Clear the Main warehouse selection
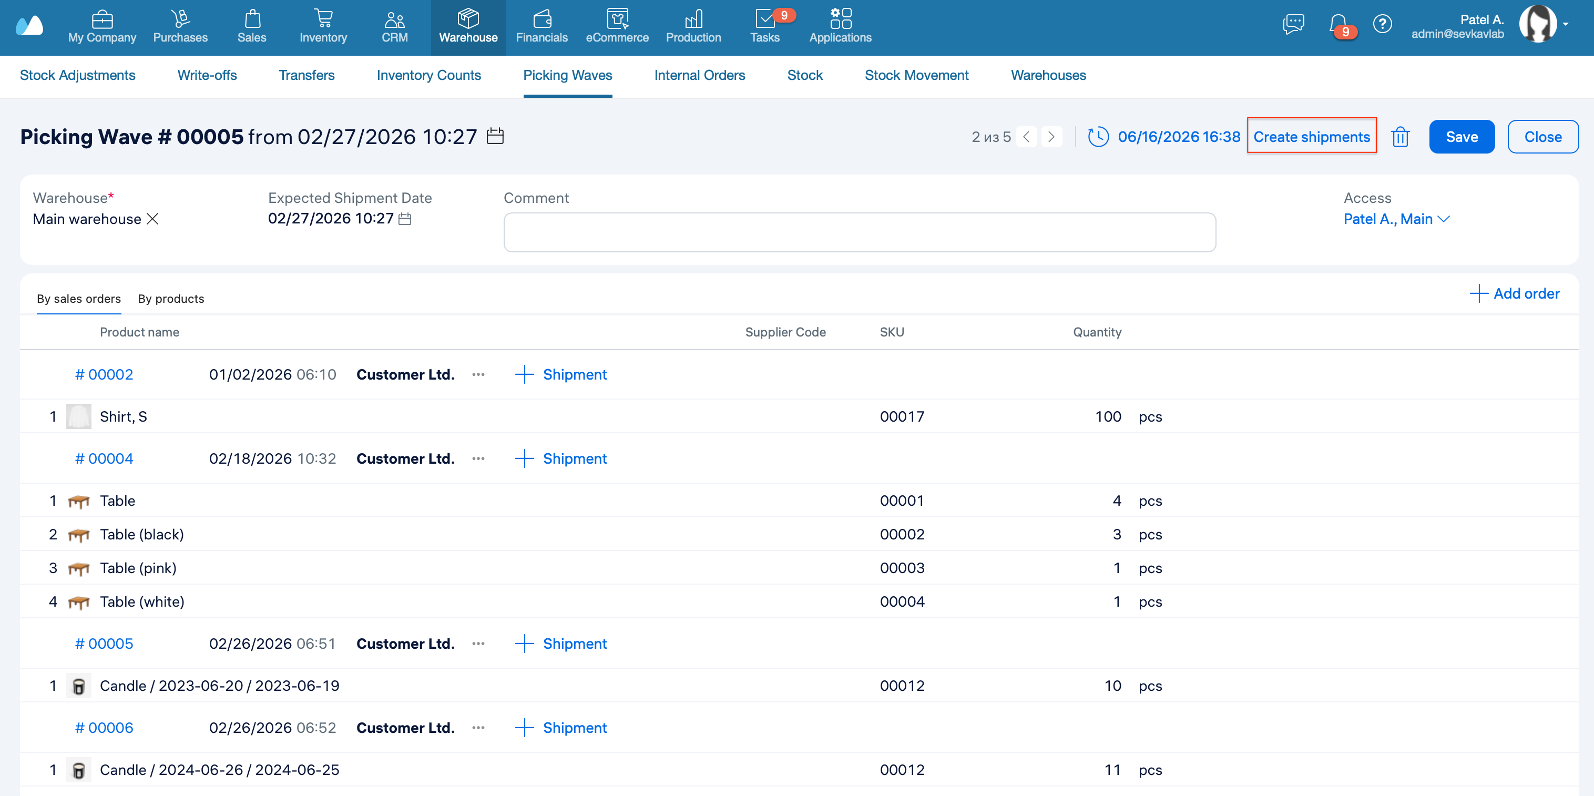 [152, 219]
